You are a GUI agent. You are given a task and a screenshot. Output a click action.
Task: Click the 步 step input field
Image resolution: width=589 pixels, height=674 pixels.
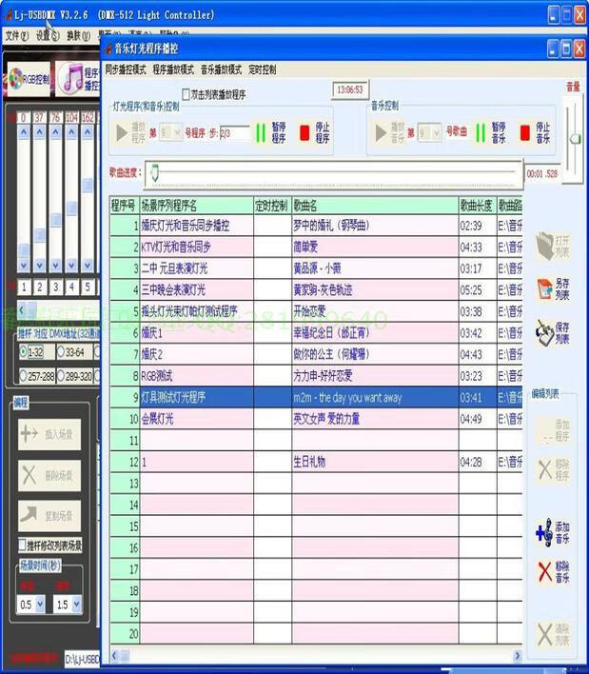234,133
